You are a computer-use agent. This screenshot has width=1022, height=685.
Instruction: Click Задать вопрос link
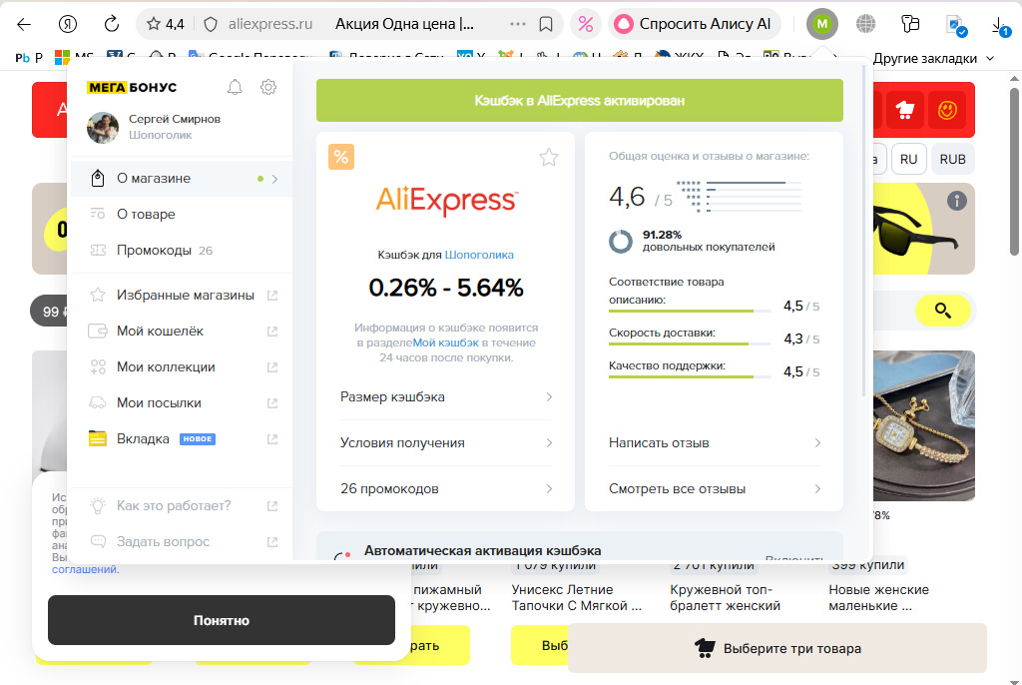pos(163,541)
